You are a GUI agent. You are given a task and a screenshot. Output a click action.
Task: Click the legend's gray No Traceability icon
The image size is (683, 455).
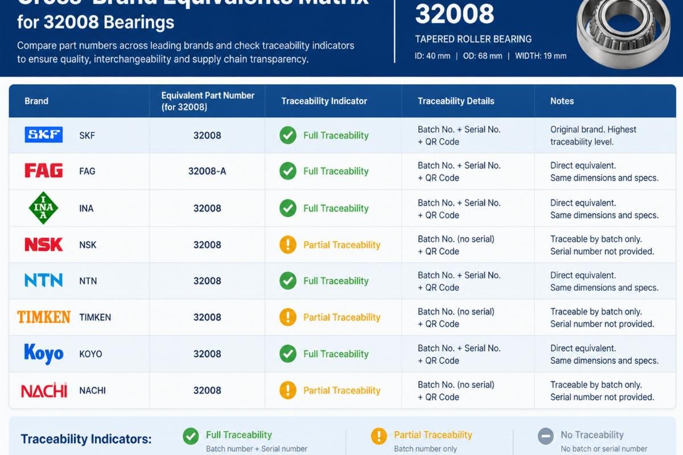tap(545, 436)
